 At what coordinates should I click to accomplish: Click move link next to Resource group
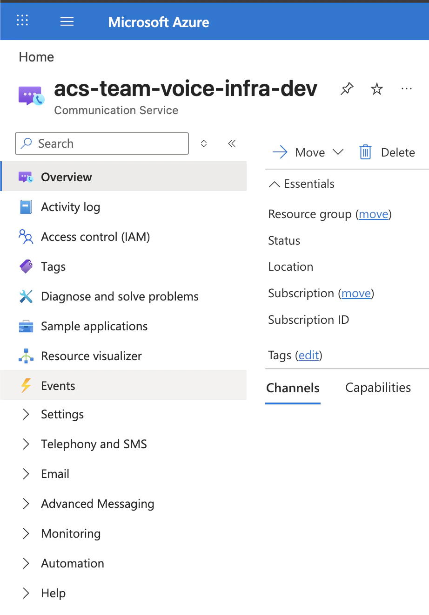pos(374,214)
